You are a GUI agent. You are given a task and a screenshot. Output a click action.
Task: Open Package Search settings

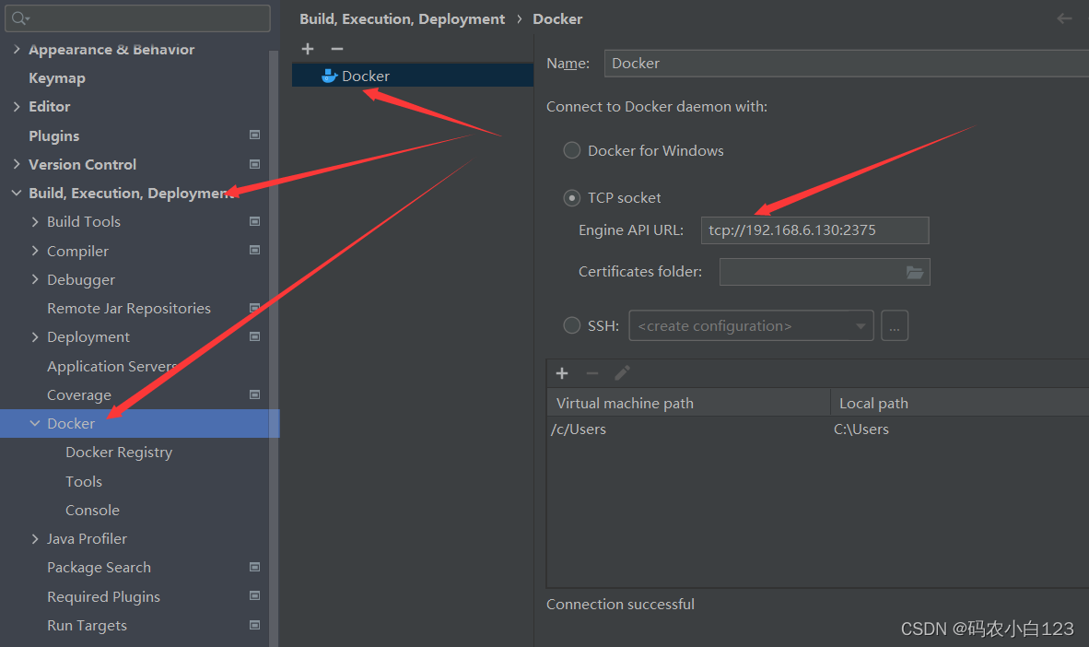point(99,567)
